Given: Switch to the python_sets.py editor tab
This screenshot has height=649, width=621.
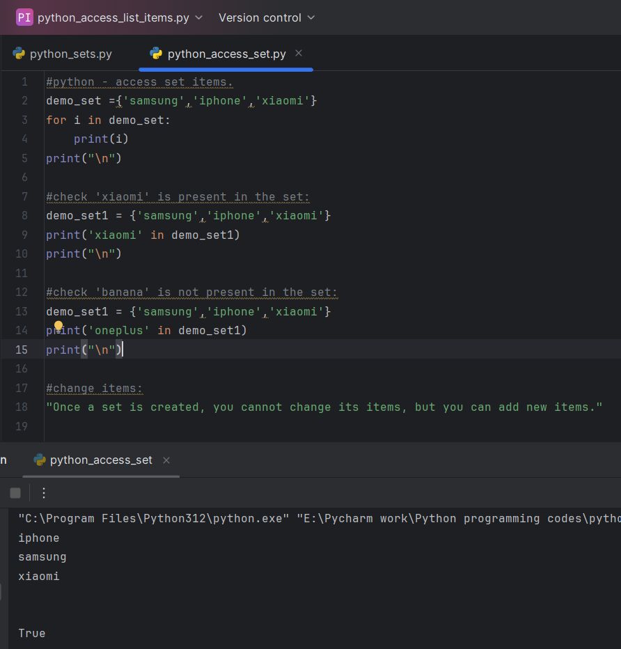Looking at the screenshot, I should click(x=70, y=54).
